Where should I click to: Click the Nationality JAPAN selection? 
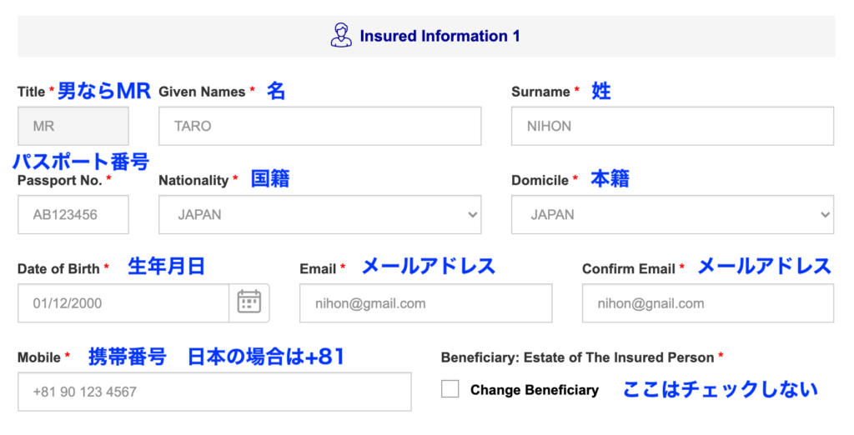(x=319, y=214)
